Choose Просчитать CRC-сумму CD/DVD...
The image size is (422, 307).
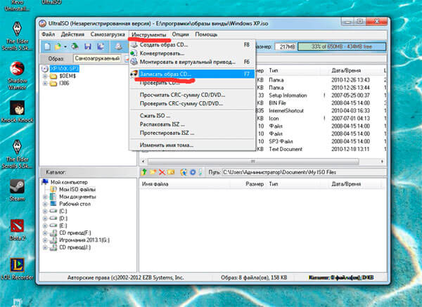[191, 95]
